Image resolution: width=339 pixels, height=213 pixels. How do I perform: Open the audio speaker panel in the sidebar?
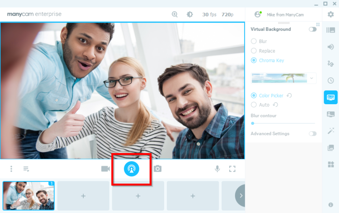(x=331, y=47)
